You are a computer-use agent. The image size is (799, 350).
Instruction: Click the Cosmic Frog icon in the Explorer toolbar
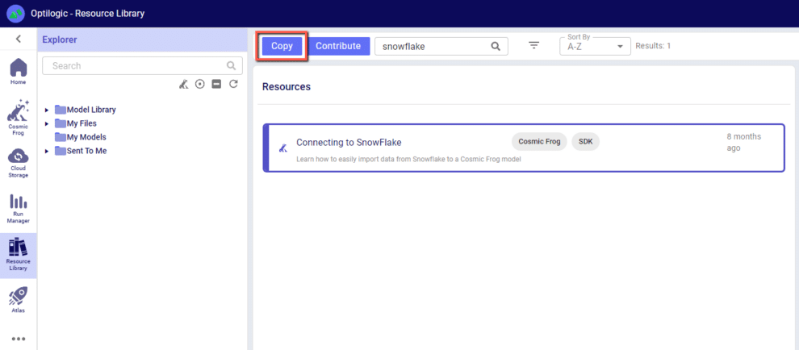[x=183, y=85]
